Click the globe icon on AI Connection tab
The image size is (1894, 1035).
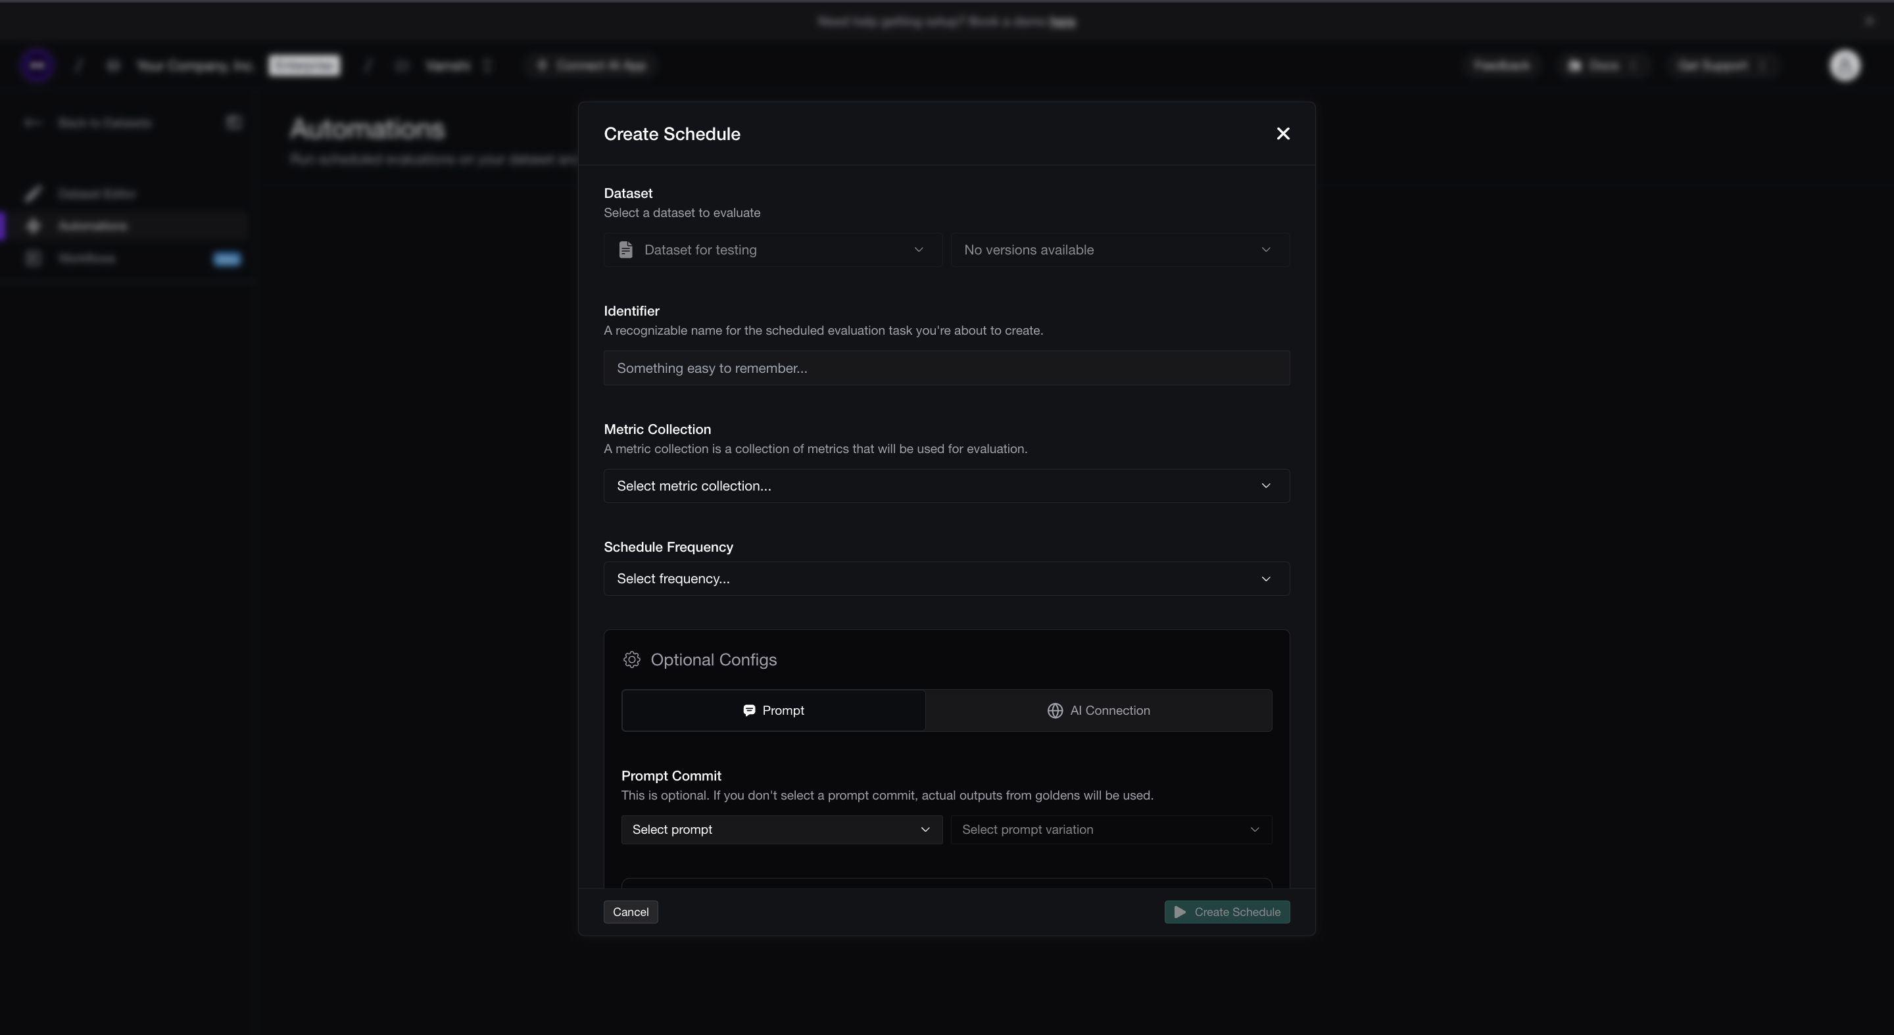(1055, 710)
